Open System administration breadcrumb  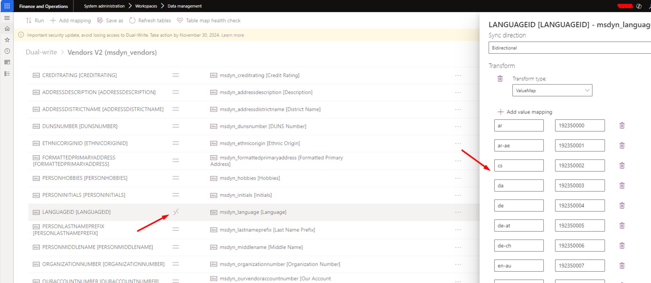pos(104,6)
